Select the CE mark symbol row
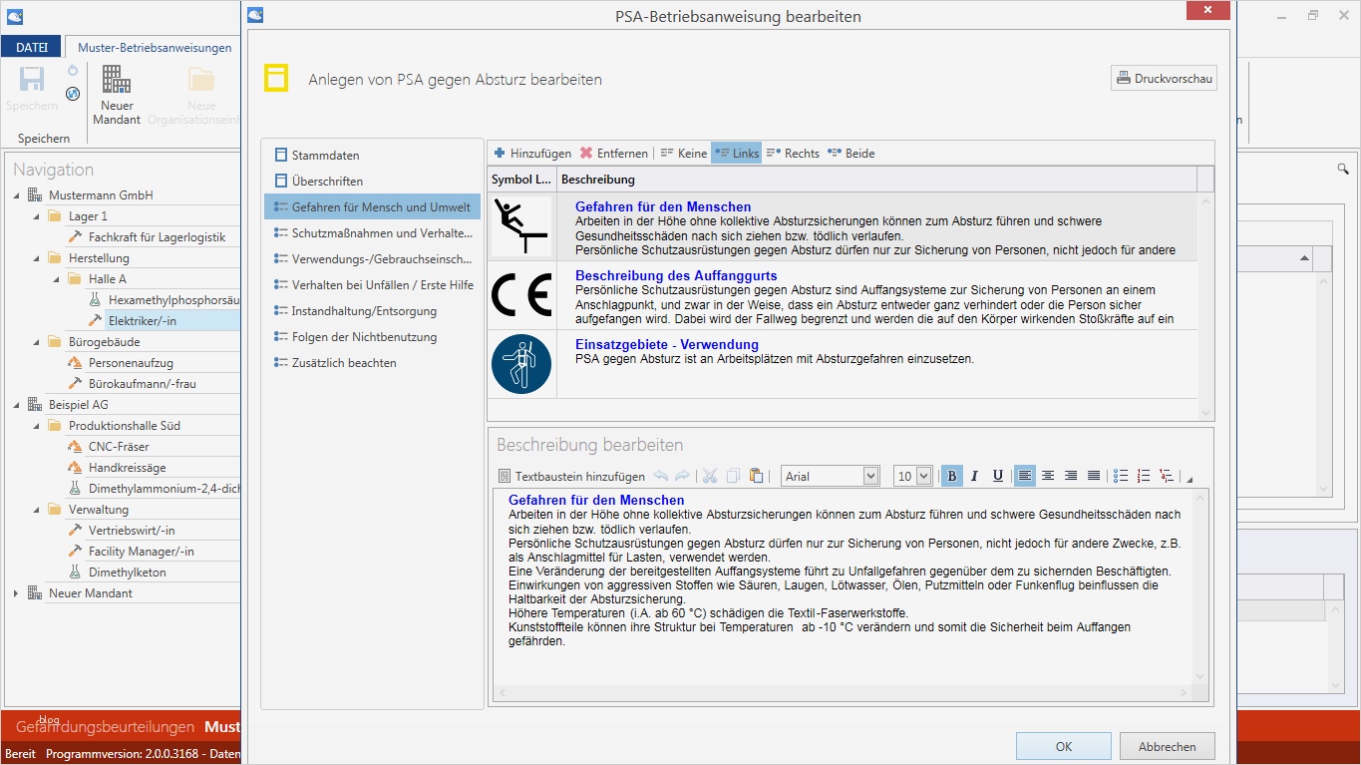Viewport: 1361px width, 765px height. (x=843, y=295)
